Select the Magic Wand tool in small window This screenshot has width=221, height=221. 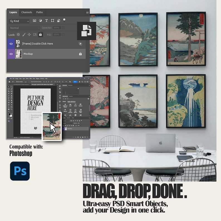pyautogui.click(x=12, y=89)
